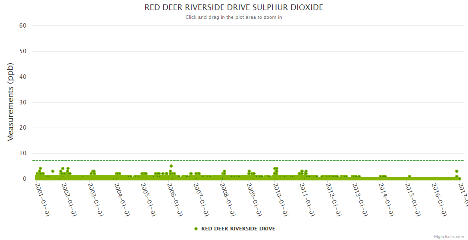The height and width of the screenshot is (240, 468).
Task: Open the Highcharts.com credit link
Action: [449, 237]
